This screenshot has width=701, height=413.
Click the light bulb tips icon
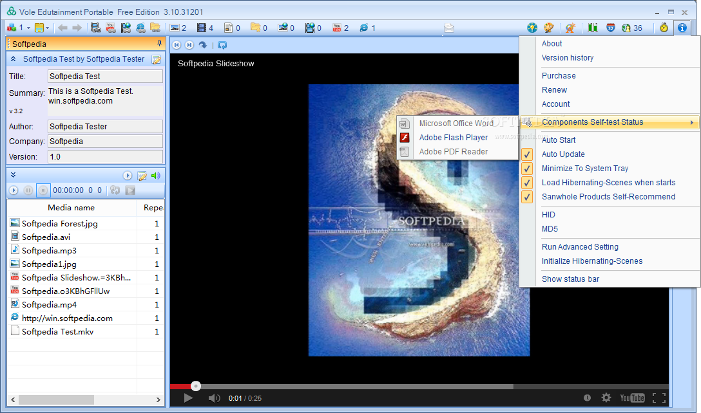532,28
